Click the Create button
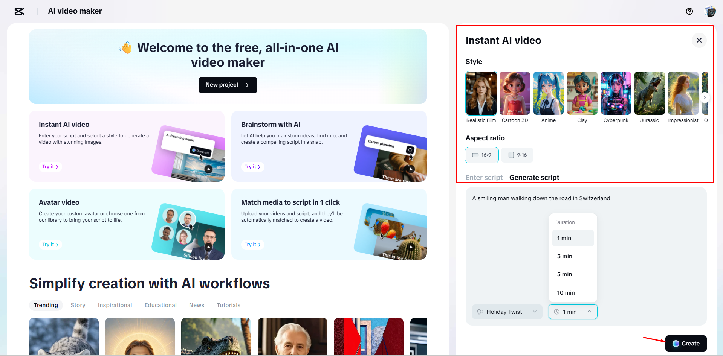The height and width of the screenshot is (356, 723). tap(686, 344)
